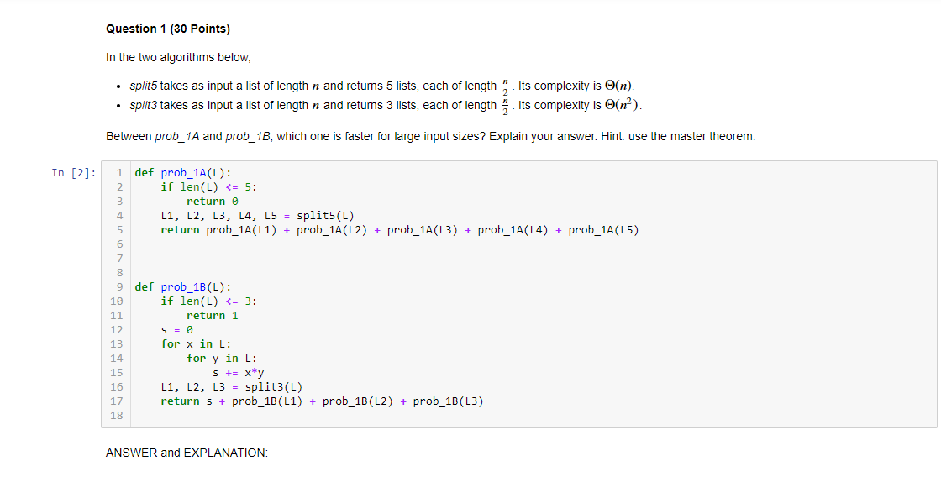The image size is (941, 498).
Task: Click the "ANSWER and EXPLANATION:" text
Action: [187, 453]
